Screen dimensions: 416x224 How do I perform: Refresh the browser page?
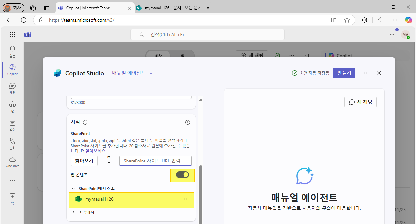point(24,20)
